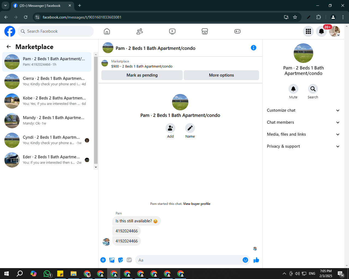Search in conversation magnifier icon

(313, 89)
